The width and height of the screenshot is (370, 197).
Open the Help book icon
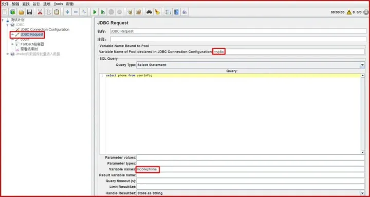pos(176,12)
